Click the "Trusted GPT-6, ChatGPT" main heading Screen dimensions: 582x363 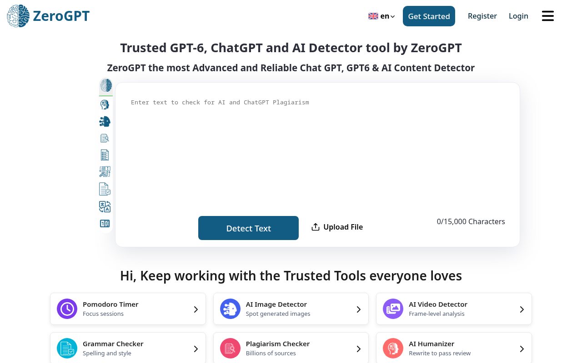pyautogui.click(x=291, y=48)
